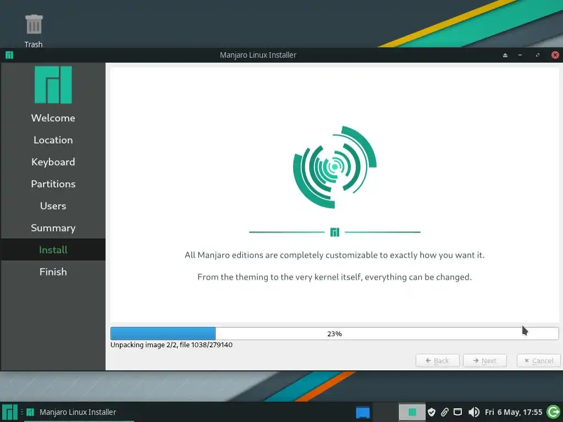Click the Manjaro Linux Installer taskbar entry
The image size is (563, 422).
(78, 412)
